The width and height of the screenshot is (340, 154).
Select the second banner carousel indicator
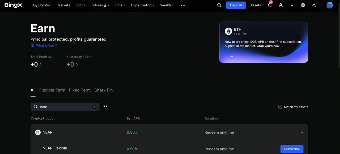tap(232, 56)
